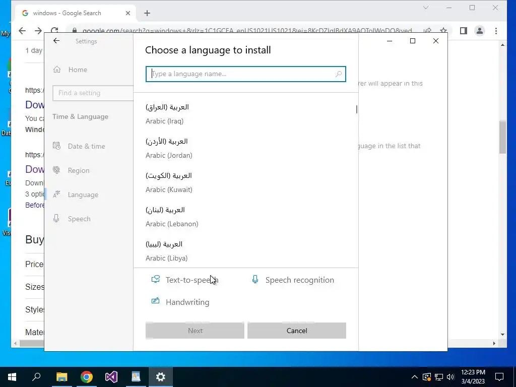Bookmark this page with the star icon

(x=443, y=31)
